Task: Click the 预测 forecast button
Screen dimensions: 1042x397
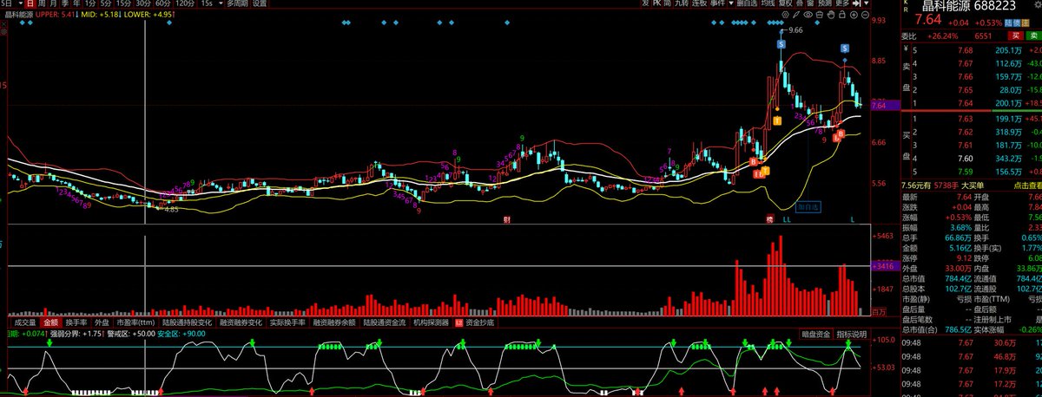Action: coord(824,4)
